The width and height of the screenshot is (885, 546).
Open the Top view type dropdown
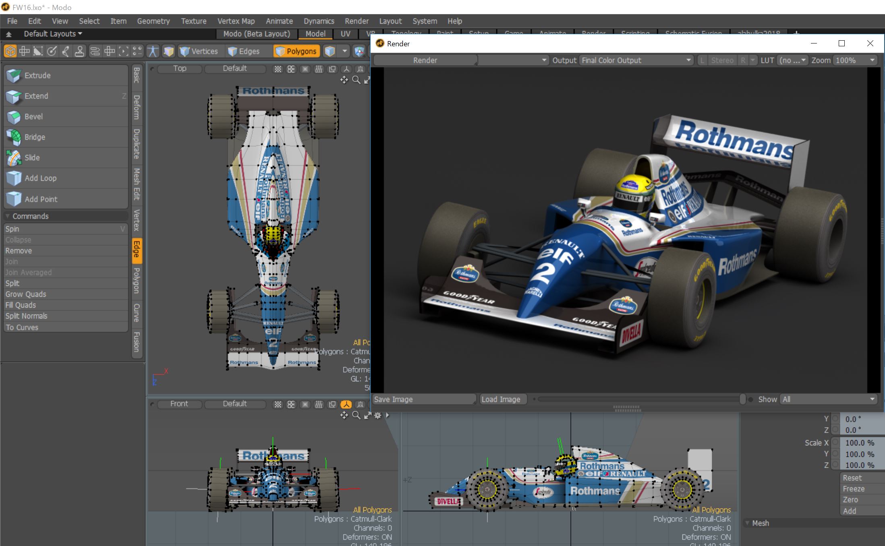[x=180, y=68]
